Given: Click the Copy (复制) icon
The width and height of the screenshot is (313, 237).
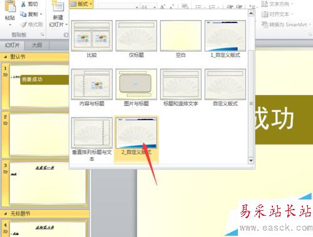Looking at the screenshot, I should click(23, 14).
